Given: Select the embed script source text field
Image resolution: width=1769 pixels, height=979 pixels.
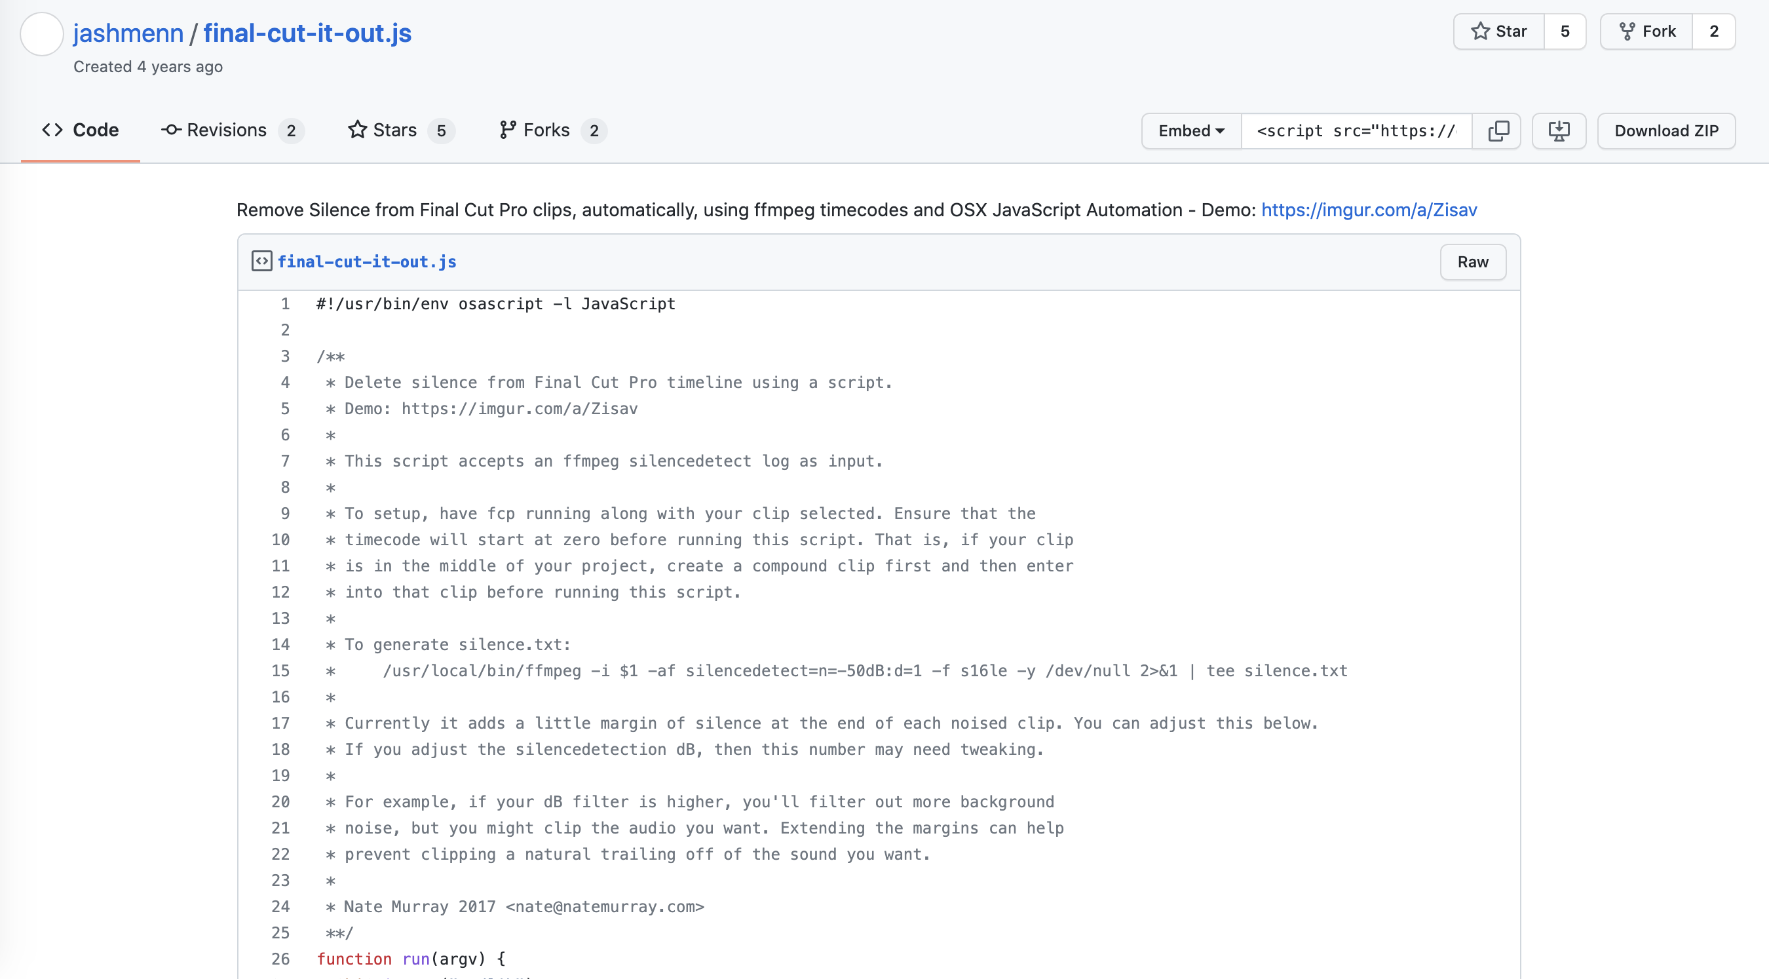Looking at the screenshot, I should (x=1356, y=130).
